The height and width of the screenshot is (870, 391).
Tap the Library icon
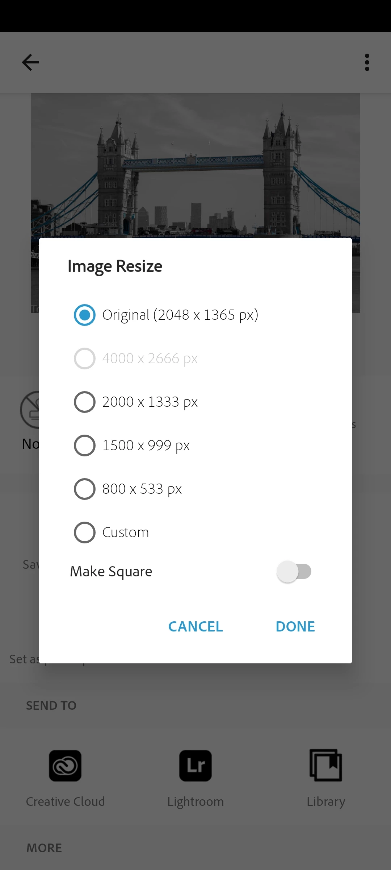click(326, 765)
